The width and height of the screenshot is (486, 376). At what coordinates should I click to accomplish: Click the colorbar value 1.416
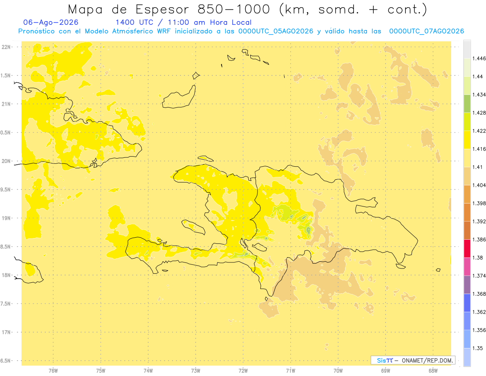479,149
